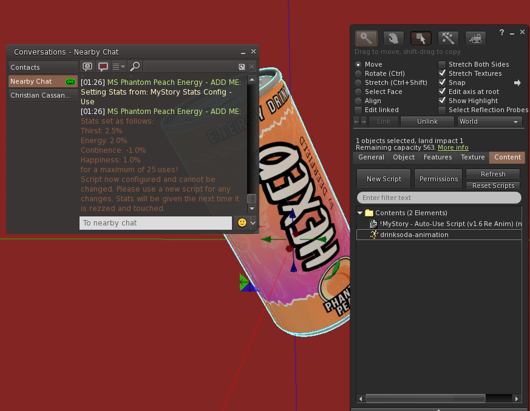Select the Rotate (Ctrl) radio option
The height and width of the screenshot is (411, 530).
[x=358, y=73]
